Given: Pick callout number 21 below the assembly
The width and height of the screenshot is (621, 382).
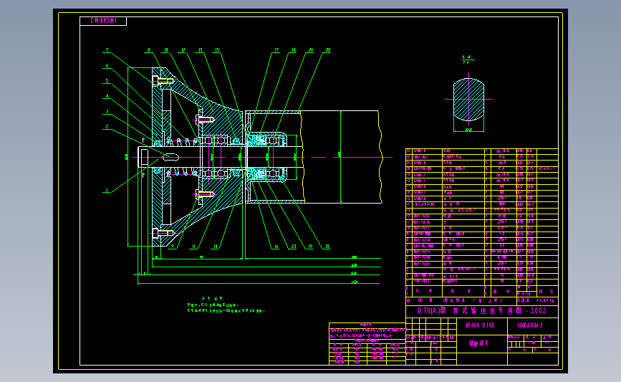Looking at the screenshot, I should (x=327, y=246).
